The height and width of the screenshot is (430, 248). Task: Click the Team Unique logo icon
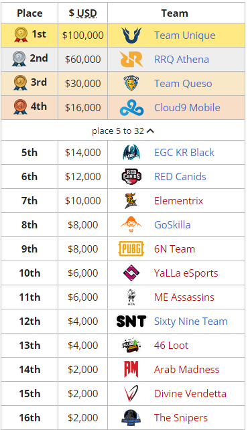[131, 35]
